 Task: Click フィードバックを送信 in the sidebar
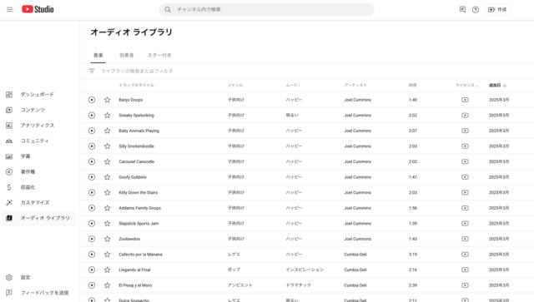coord(38,293)
